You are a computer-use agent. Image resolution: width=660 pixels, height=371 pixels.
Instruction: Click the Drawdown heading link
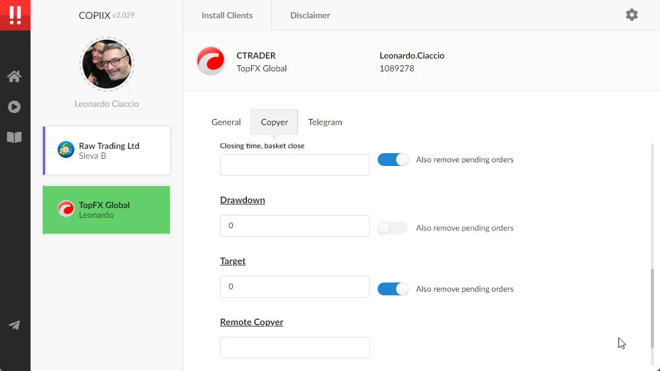243,200
